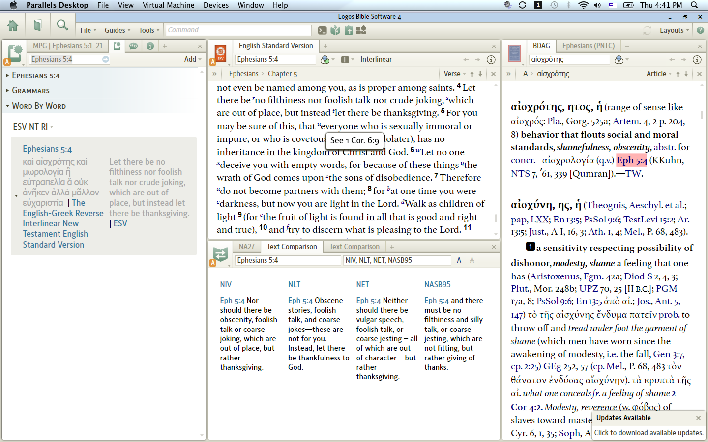Go back in ESV panel history

pyautogui.click(x=466, y=59)
